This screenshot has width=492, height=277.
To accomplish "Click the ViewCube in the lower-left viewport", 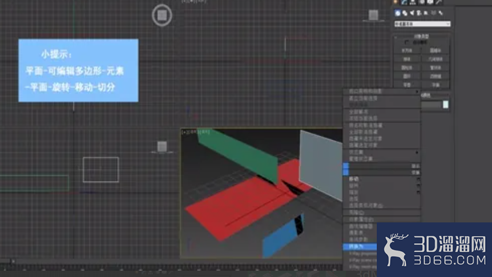I will (162, 146).
